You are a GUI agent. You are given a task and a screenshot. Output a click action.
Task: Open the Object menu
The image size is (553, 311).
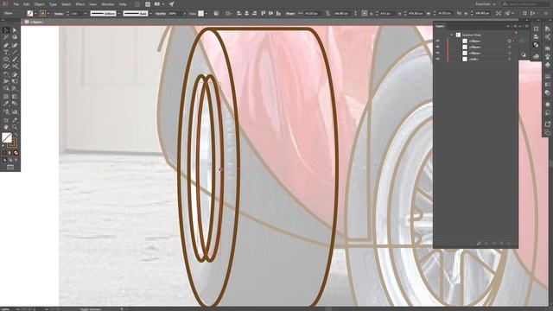[39, 4]
